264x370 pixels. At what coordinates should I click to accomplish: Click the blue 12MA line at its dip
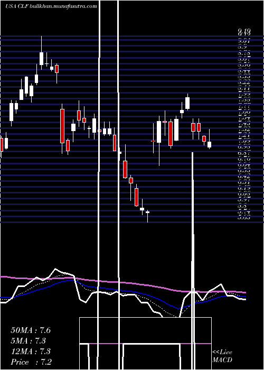178,308
